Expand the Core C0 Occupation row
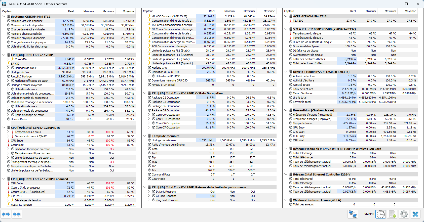This screenshot has width=424, height=222. [149, 115]
